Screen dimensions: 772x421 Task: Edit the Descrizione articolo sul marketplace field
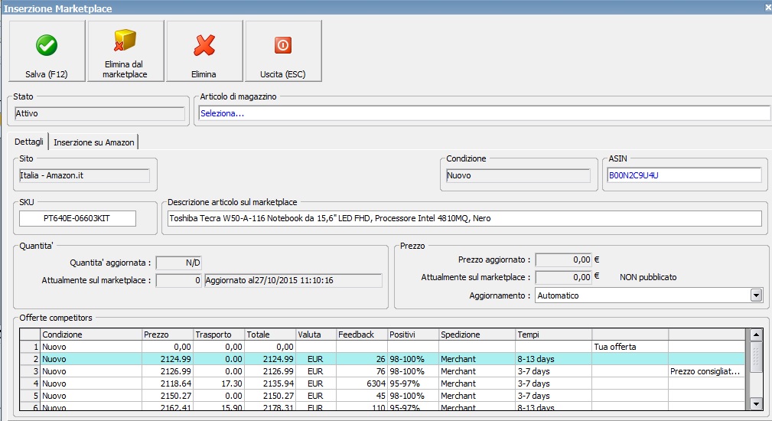[x=464, y=219]
